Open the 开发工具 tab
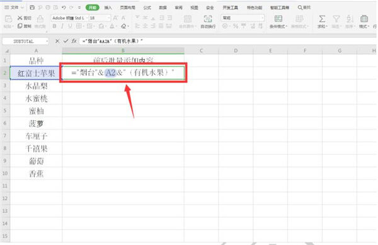The image size is (378, 245). point(230,8)
